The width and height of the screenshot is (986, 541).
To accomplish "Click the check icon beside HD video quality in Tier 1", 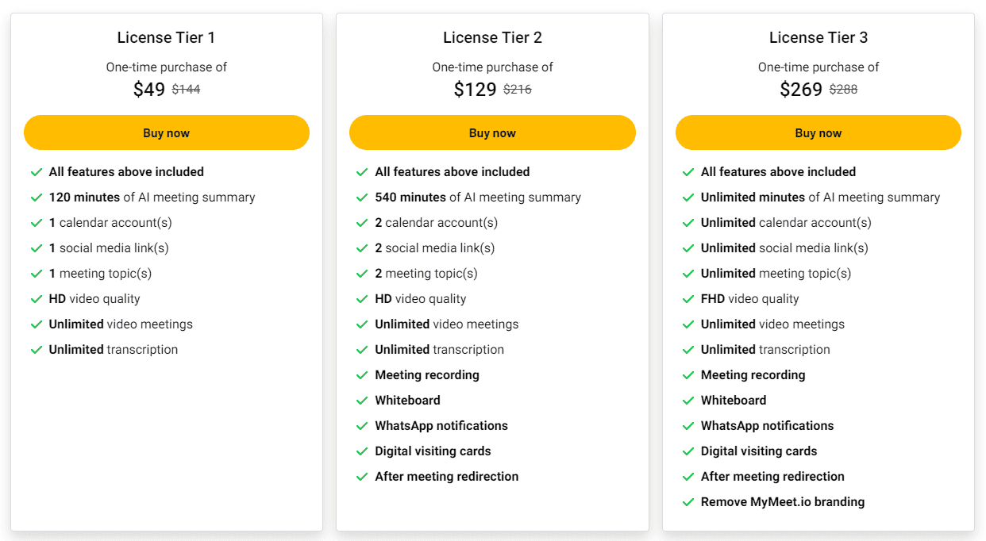I will click(x=37, y=298).
